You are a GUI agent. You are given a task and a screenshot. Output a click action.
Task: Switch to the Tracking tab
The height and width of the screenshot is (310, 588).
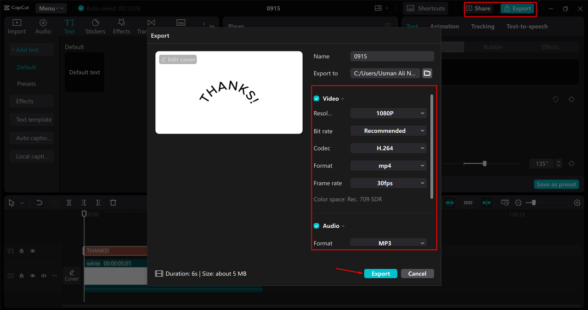tap(482, 26)
